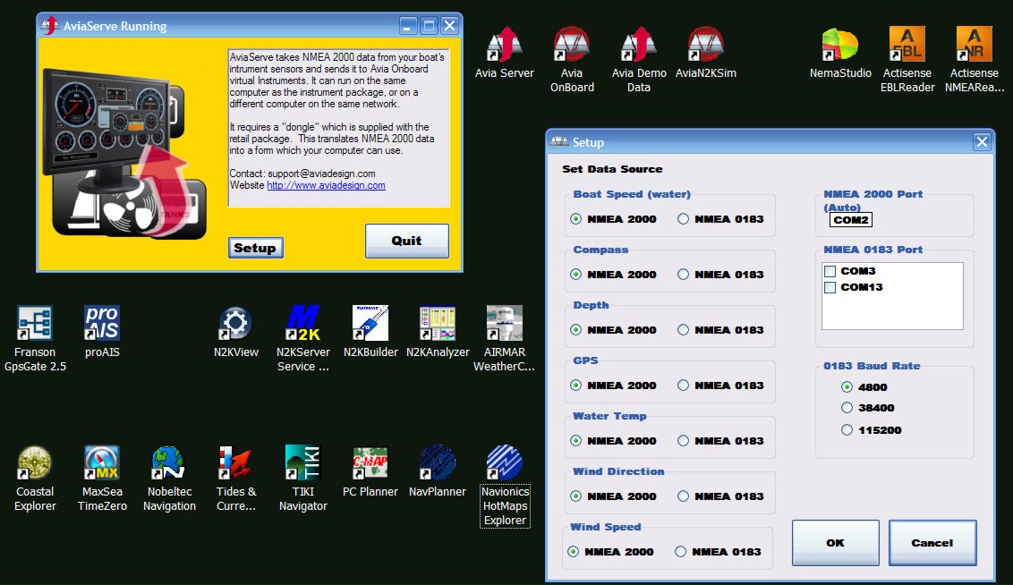Open the N2KAnalyzer desktop shortcut

[x=438, y=332]
